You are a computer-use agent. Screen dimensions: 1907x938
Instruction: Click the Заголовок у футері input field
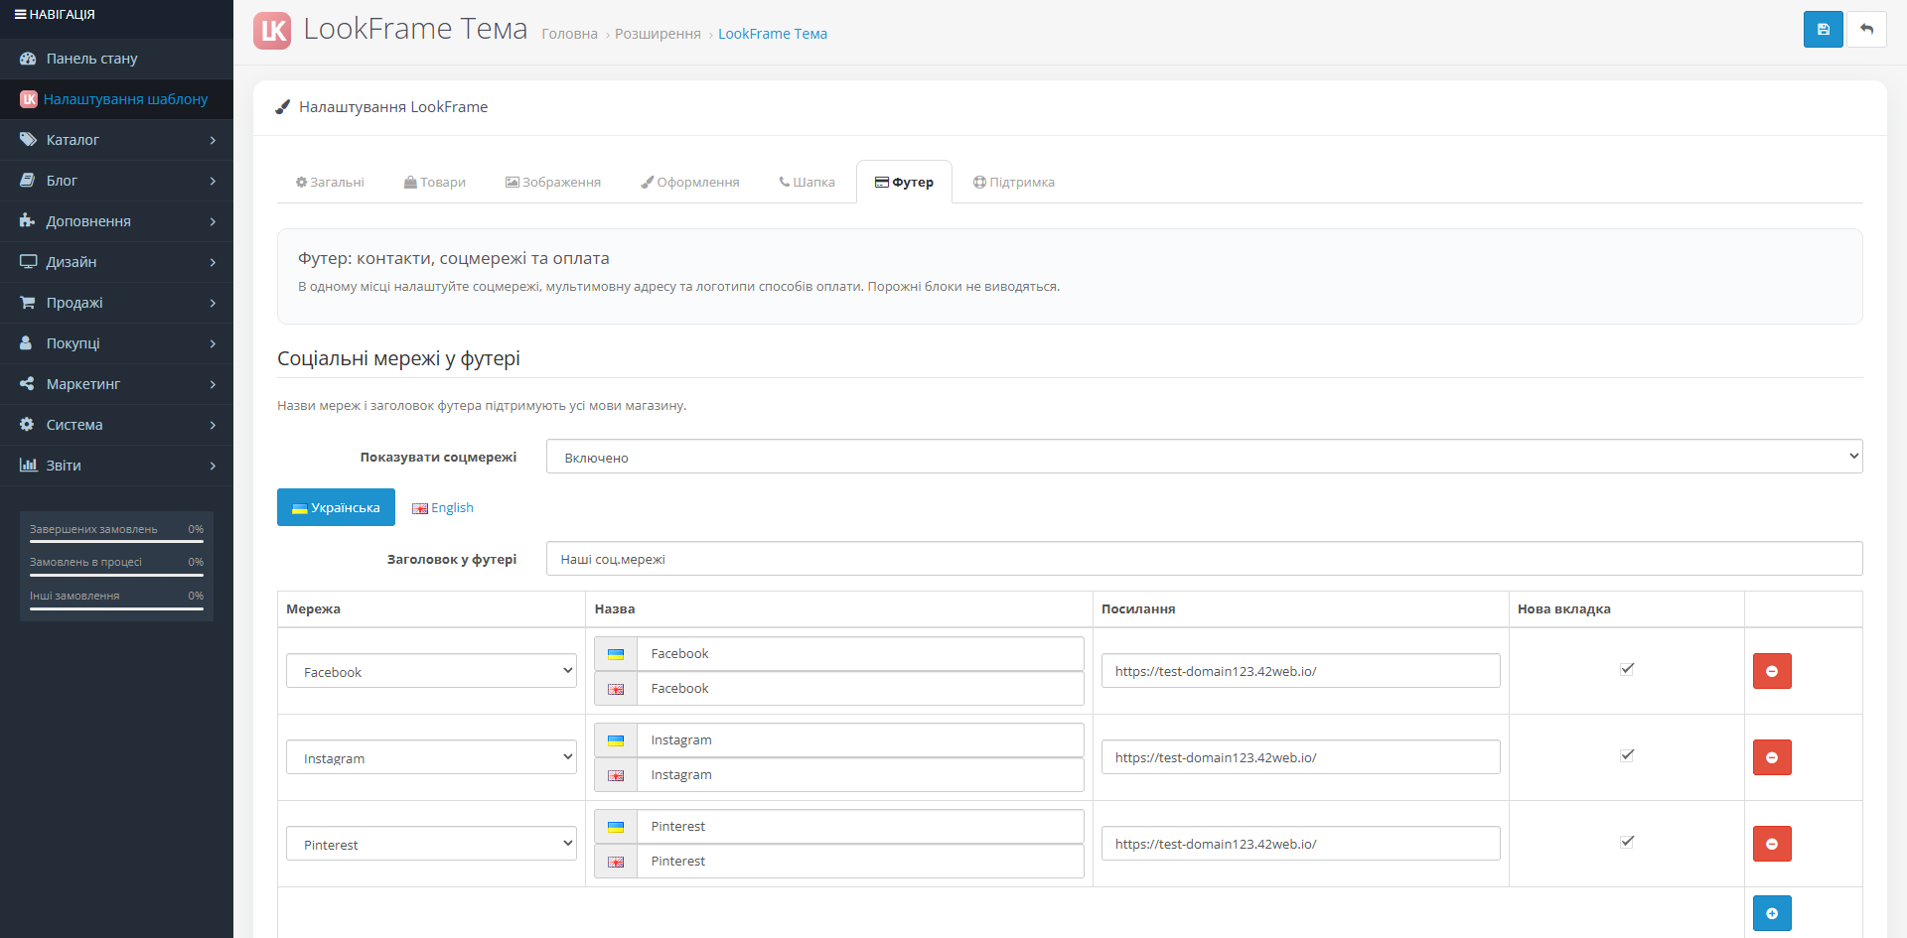coord(1204,559)
